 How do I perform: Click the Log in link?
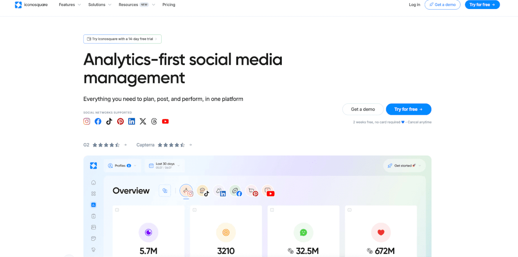point(414,5)
